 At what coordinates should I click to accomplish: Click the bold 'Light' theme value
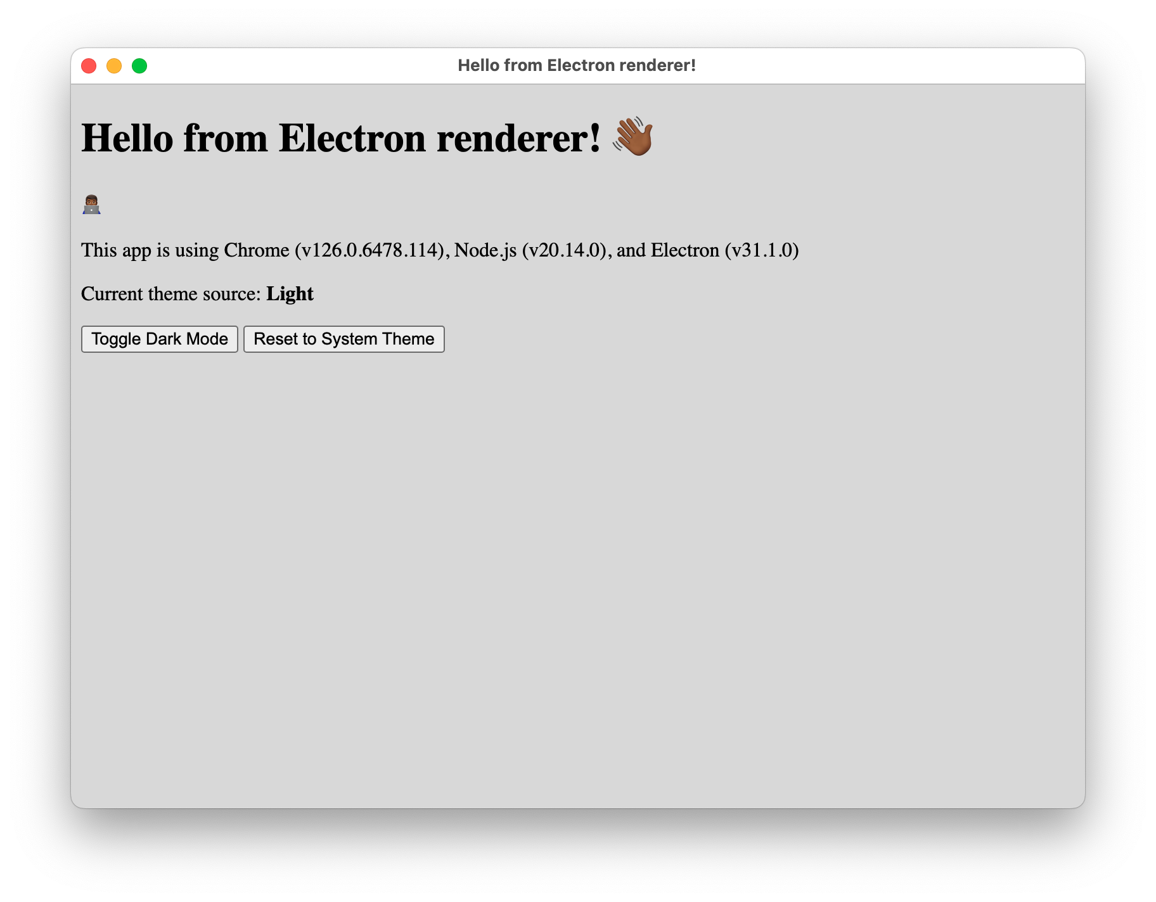[x=290, y=294]
